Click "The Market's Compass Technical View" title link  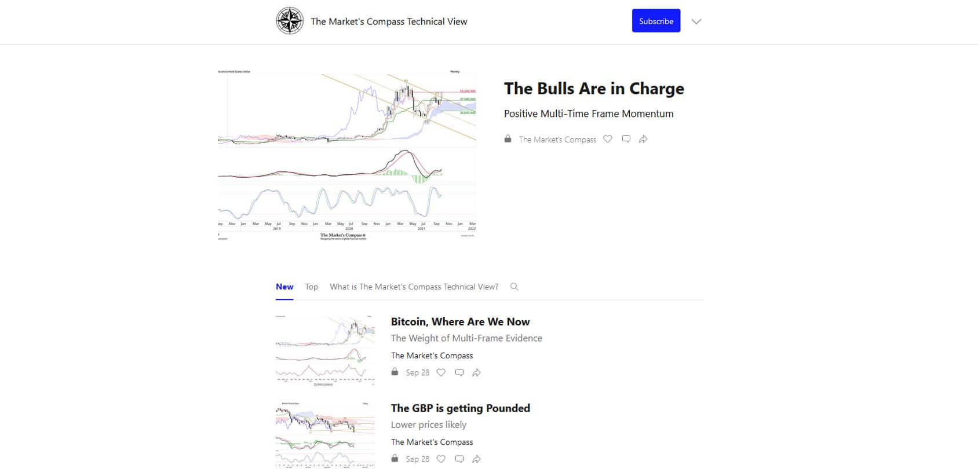pos(389,21)
